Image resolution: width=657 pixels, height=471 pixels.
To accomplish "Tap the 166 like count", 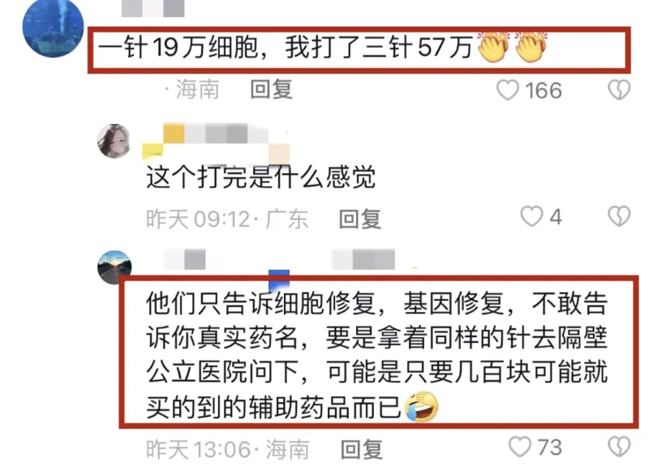I will [543, 91].
